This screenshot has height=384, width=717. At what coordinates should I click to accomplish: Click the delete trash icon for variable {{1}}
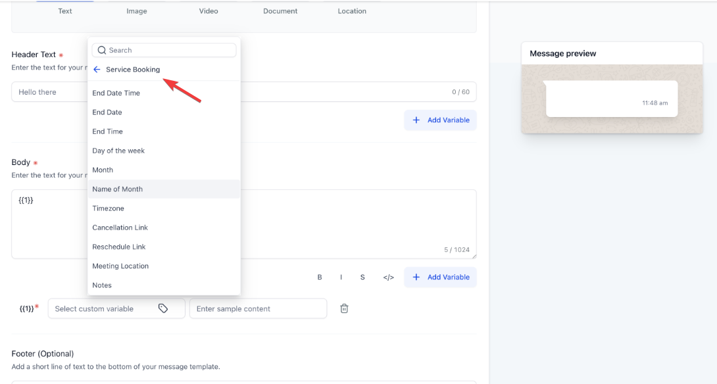344,308
